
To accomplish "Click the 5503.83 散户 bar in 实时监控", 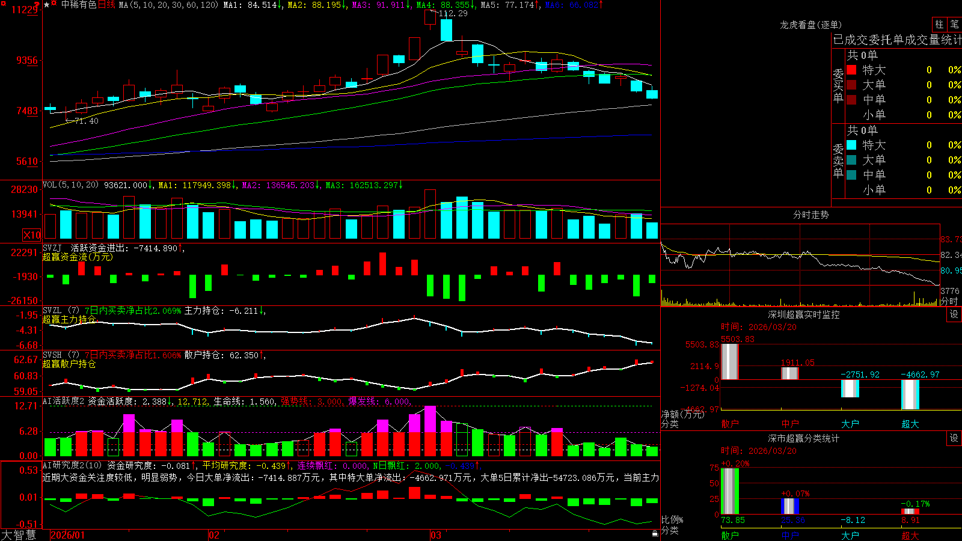I will 729,361.
